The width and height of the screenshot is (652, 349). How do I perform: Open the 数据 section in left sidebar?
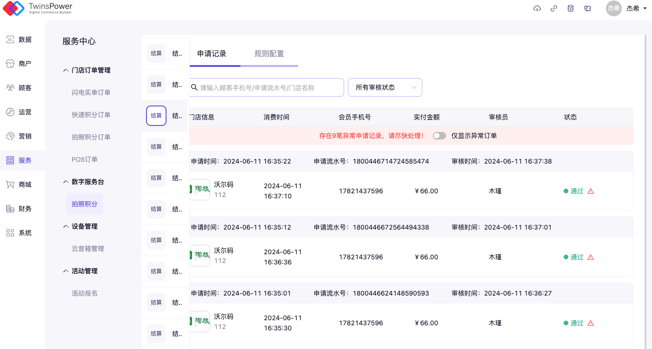pyautogui.click(x=20, y=40)
